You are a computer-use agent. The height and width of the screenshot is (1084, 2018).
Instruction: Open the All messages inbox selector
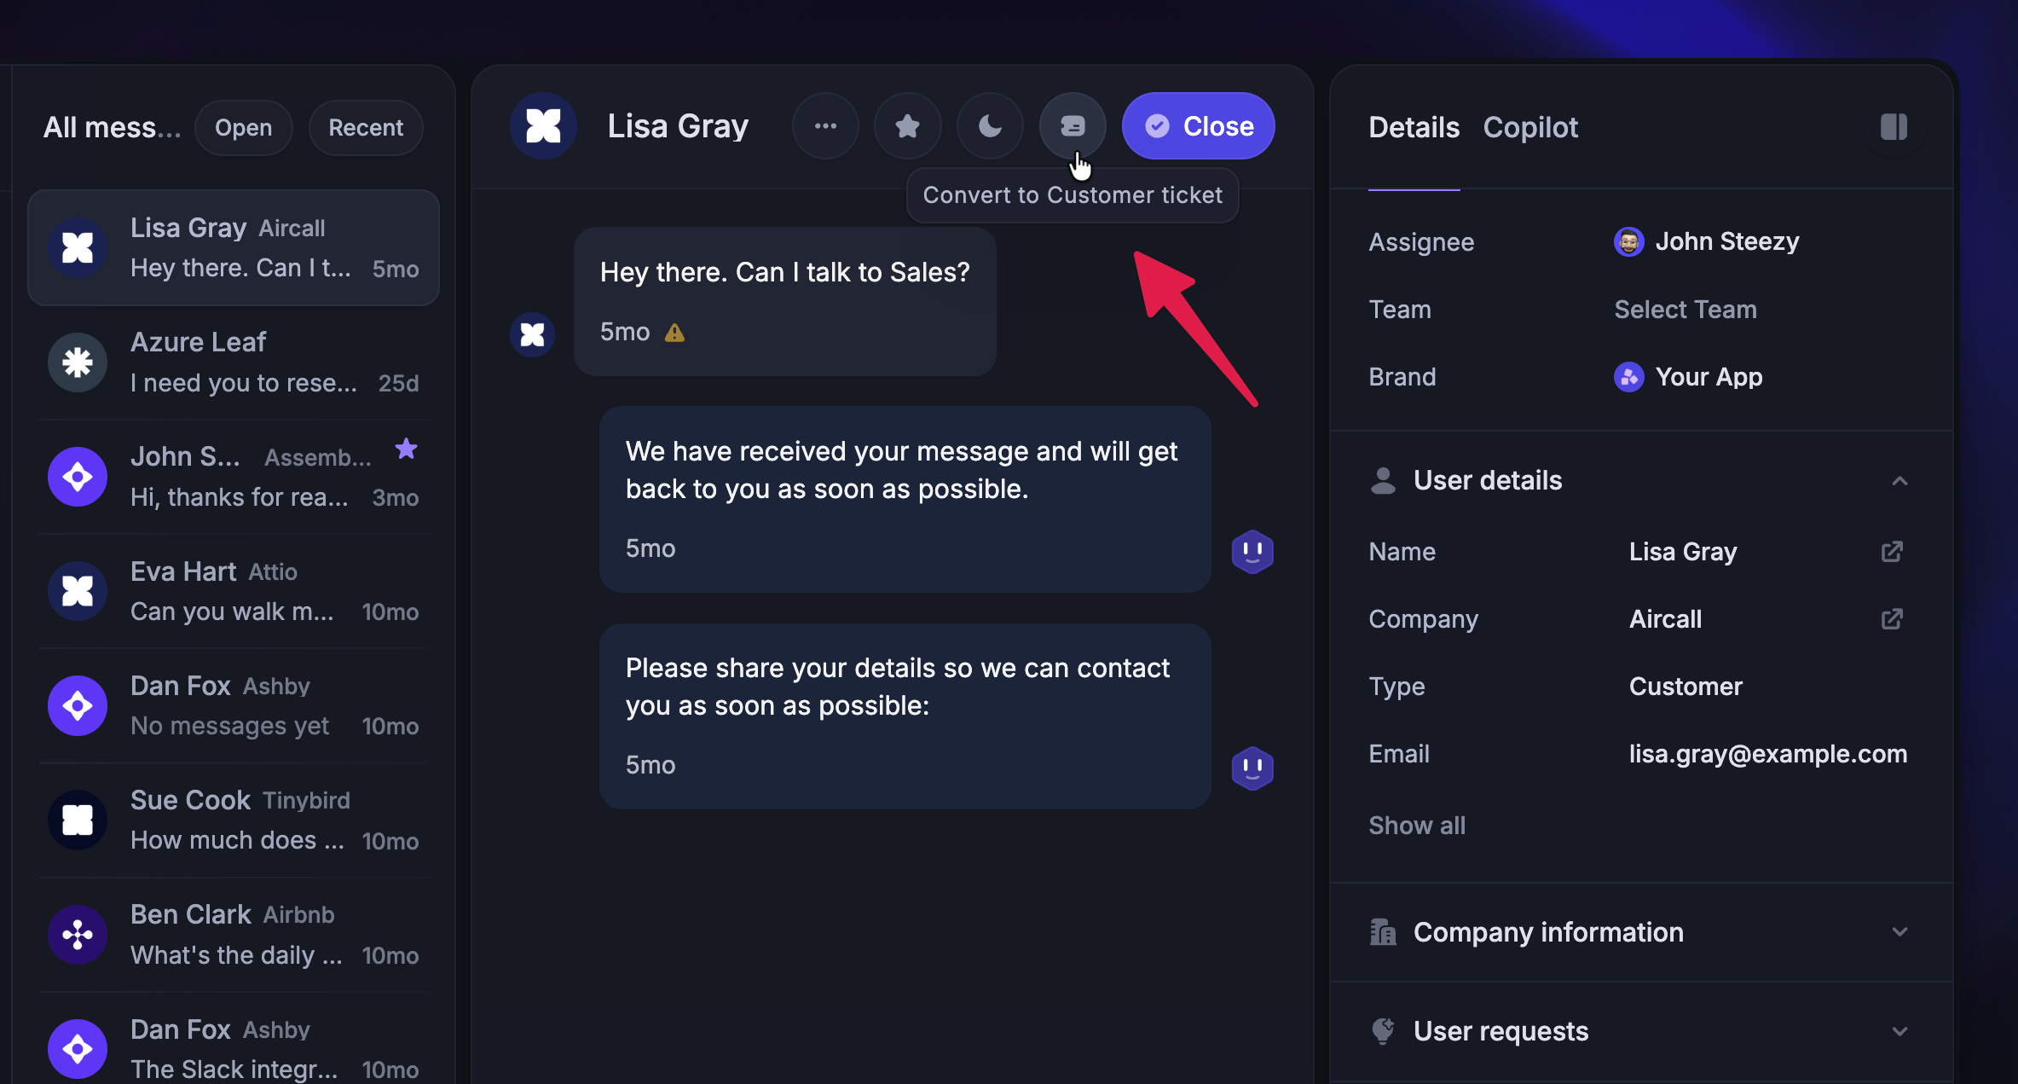pos(112,128)
